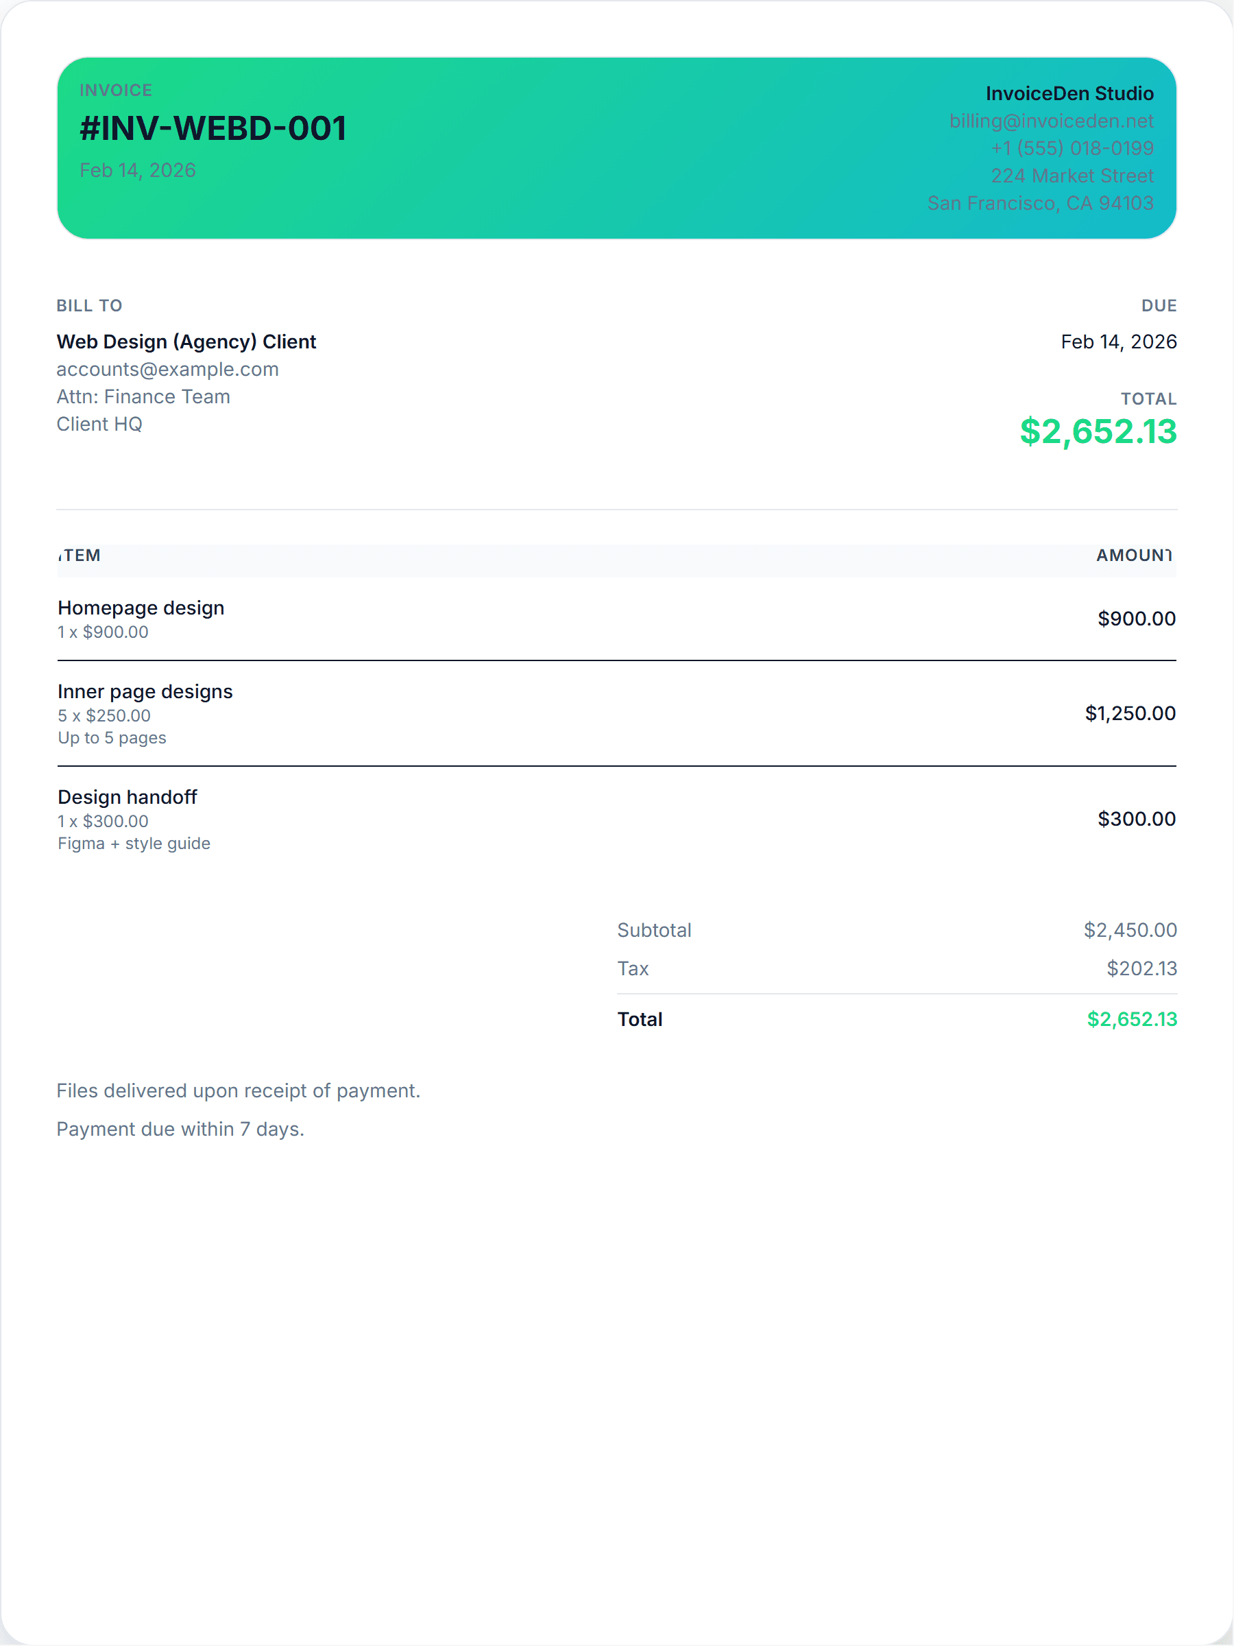Click the AMOUNT column header
1234x1646 pixels.
click(x=1134, y=555)
